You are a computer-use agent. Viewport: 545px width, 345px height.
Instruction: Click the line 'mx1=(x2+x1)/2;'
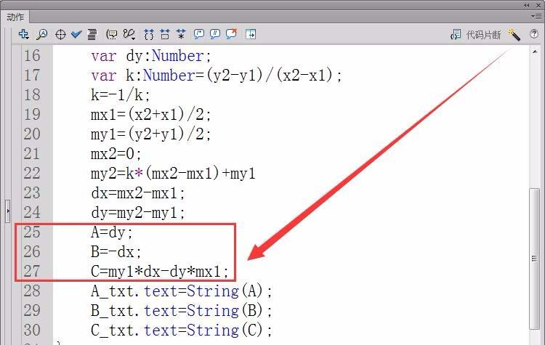tap(151, 114)
